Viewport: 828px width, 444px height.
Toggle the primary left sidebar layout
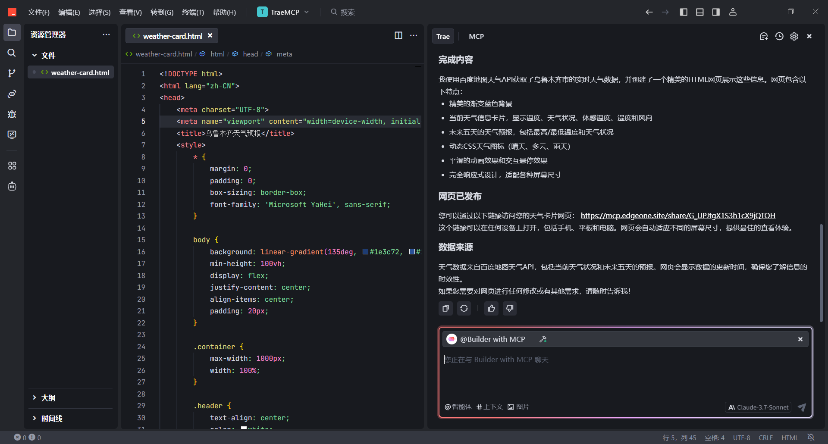684,12
